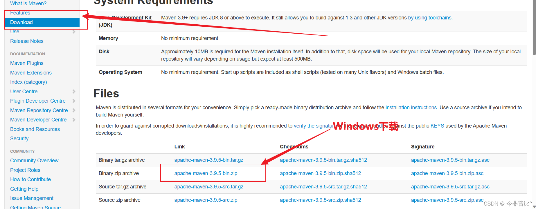536x209 pixels.
Task: Open the Issue Management link
Action: pos(32,198)
